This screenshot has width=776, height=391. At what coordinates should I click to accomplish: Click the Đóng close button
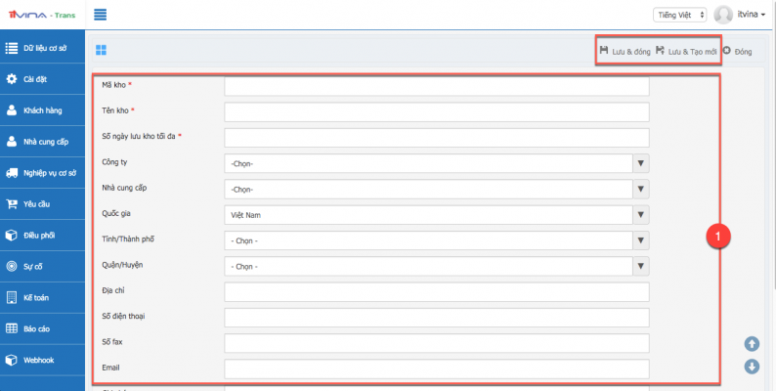[737, 50]
